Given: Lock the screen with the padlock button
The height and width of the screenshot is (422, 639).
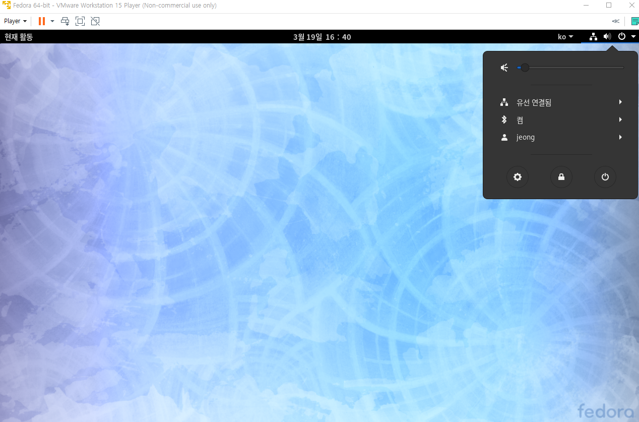Looking at the screenshot, I should (x=561, y=177).
